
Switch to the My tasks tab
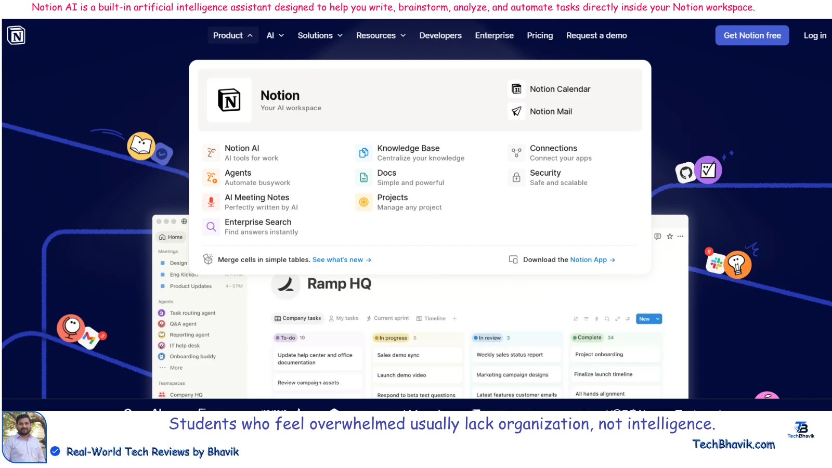tap(344, 318)
